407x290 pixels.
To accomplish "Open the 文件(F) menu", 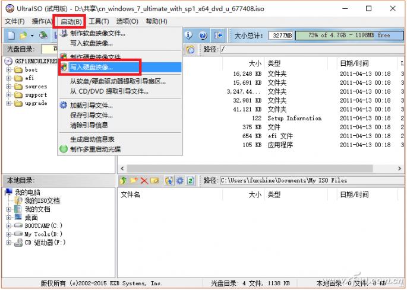I will pyautogui.click(x=14, y=21).
